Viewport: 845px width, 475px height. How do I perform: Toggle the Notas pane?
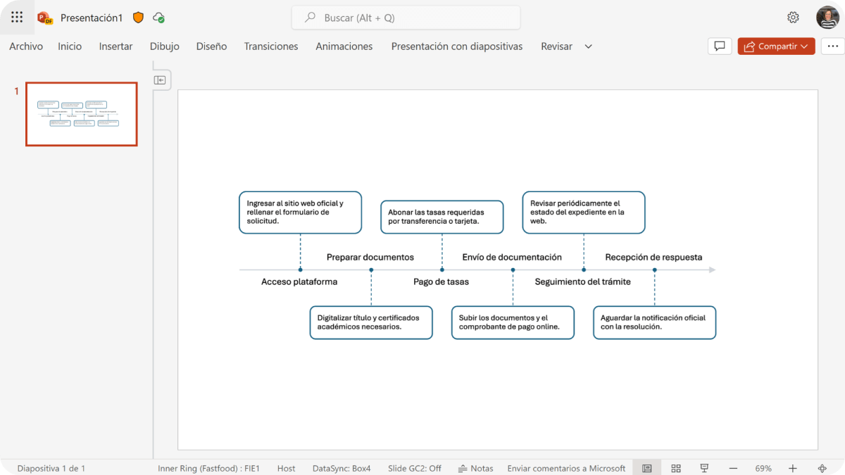click(x=475, y=468)
